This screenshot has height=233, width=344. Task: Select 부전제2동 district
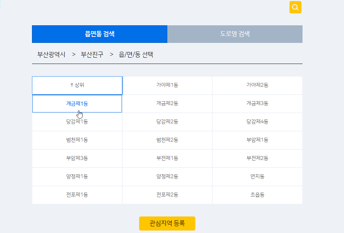pyautogui.click(x=257, y=158)
